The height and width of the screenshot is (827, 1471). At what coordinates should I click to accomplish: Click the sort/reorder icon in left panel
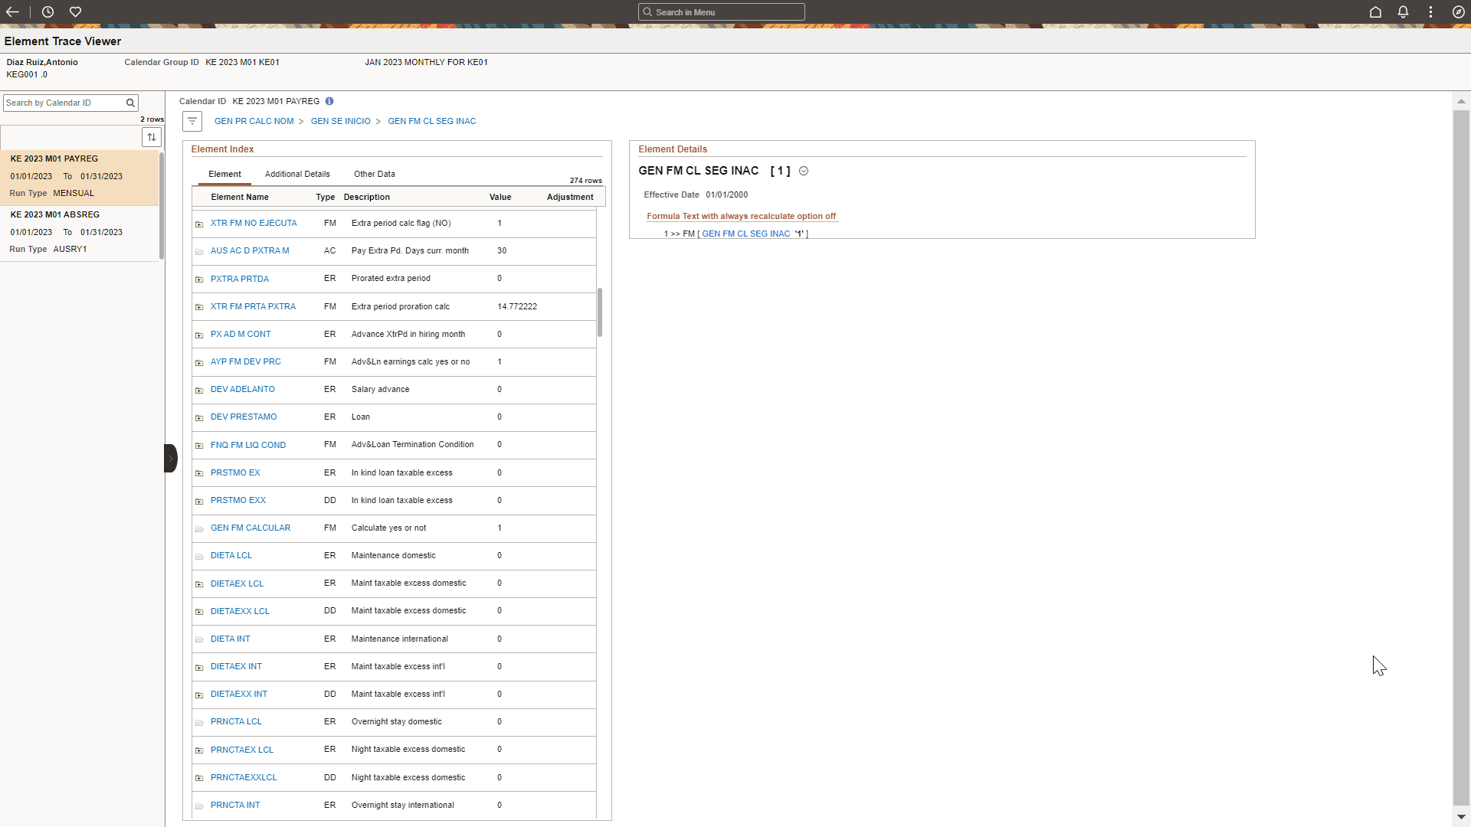point(152,136)
